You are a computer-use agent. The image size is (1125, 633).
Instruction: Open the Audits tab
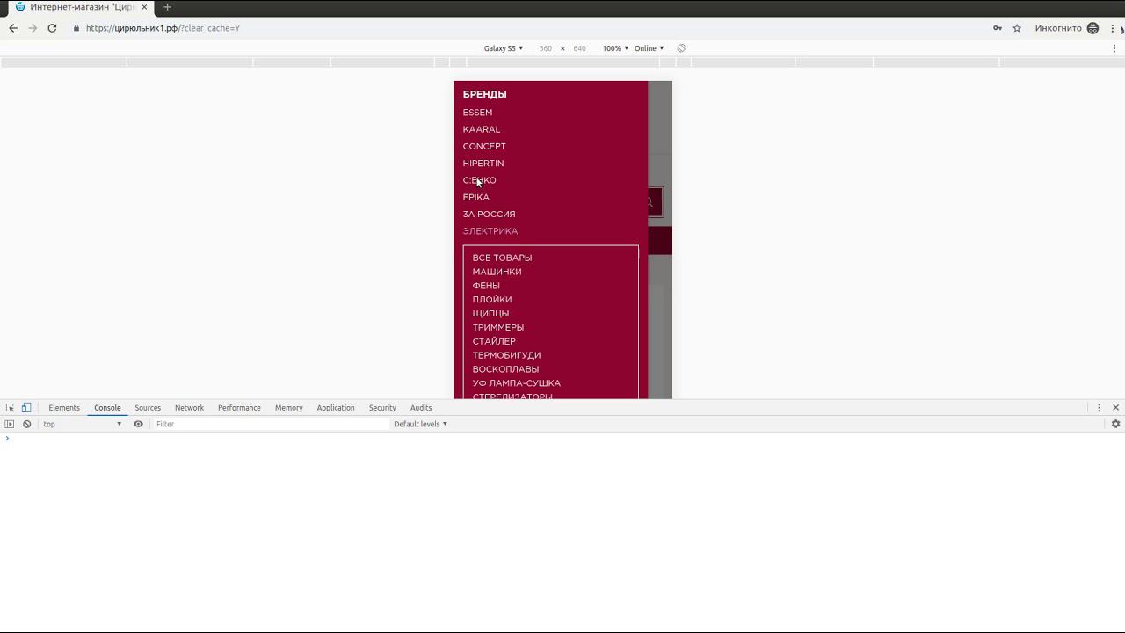pyautogui.click(x=421, y=408)
